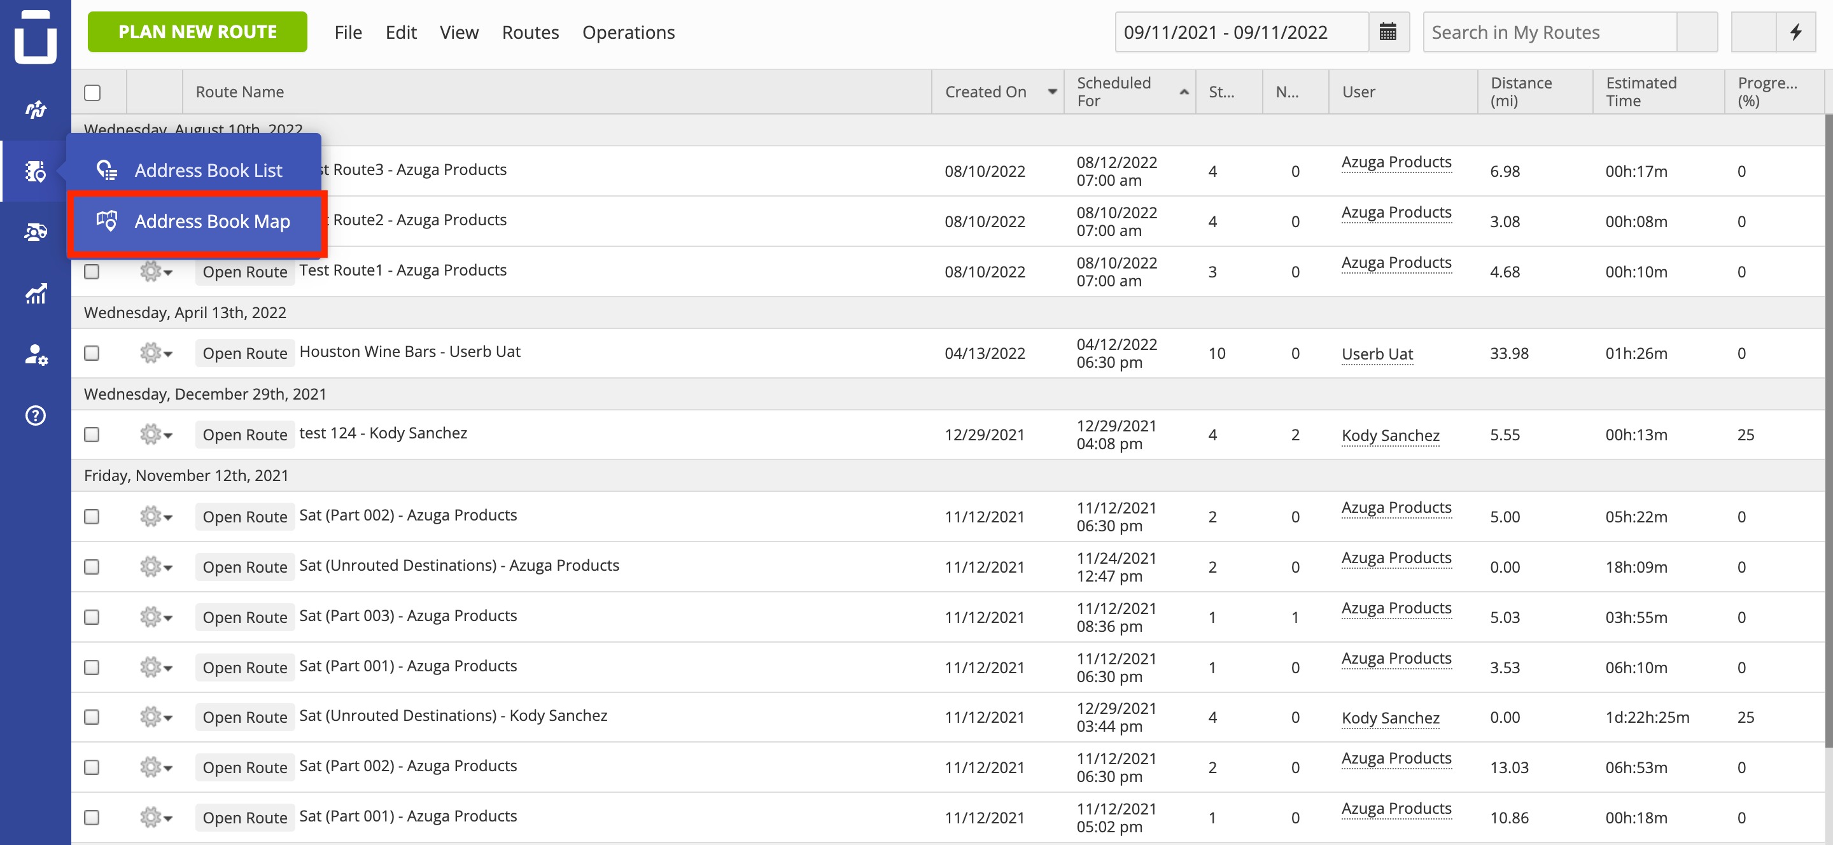Toggle the select-all routes checkbox

(x=92, y=92)
